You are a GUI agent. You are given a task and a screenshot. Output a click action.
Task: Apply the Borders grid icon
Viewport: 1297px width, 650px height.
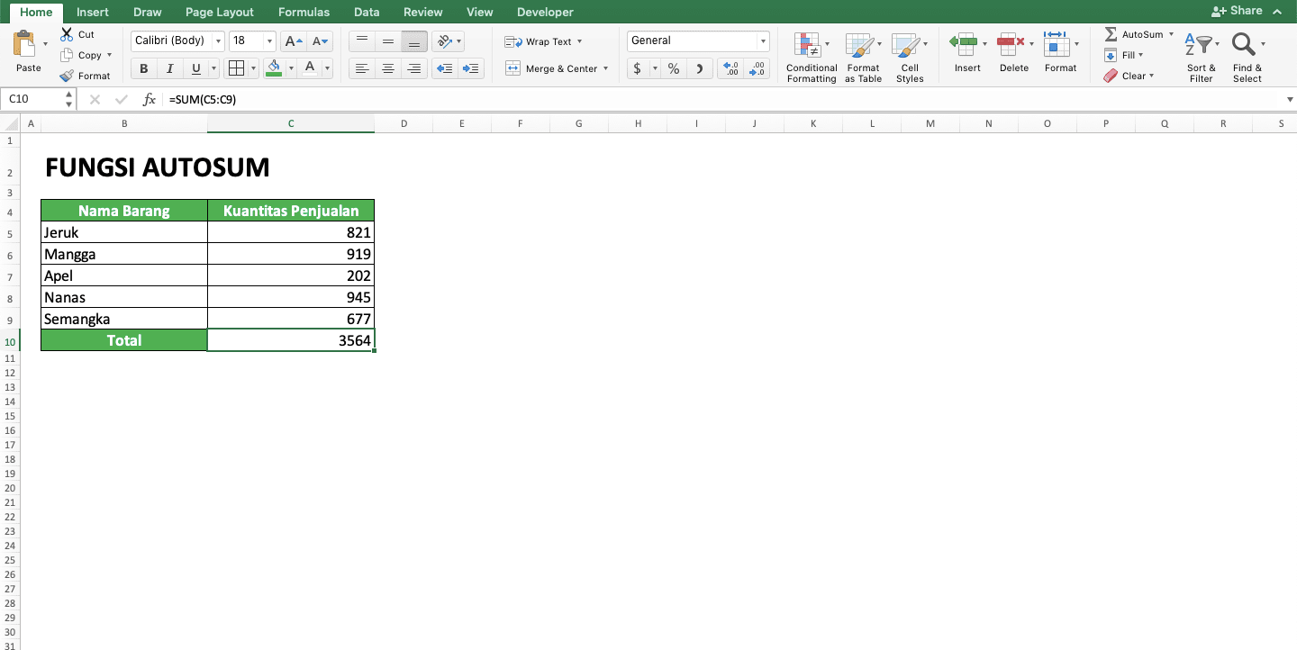pos(236,68)
